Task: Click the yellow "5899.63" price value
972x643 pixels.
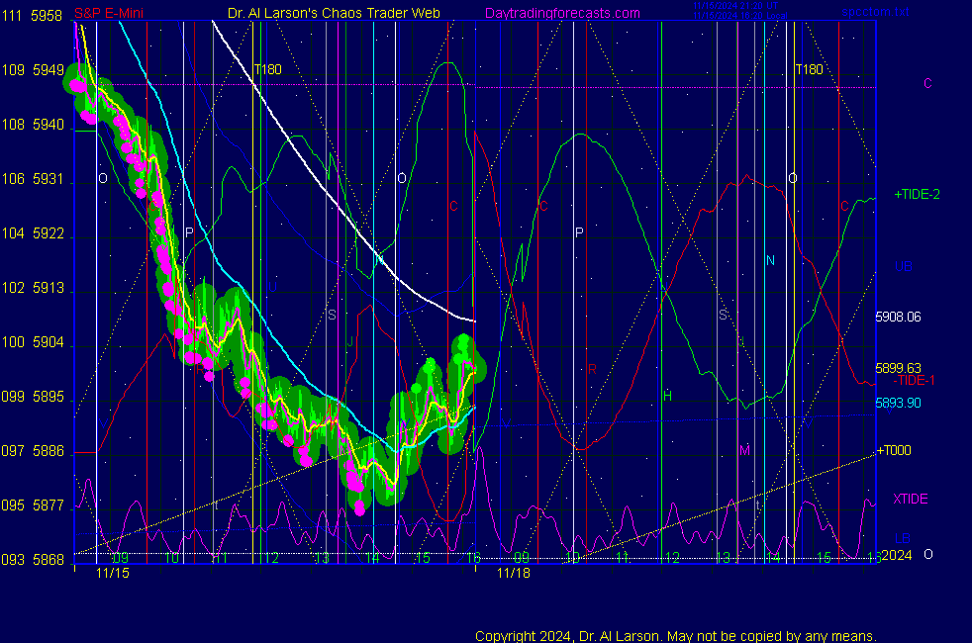Action: tap(898, 369)
